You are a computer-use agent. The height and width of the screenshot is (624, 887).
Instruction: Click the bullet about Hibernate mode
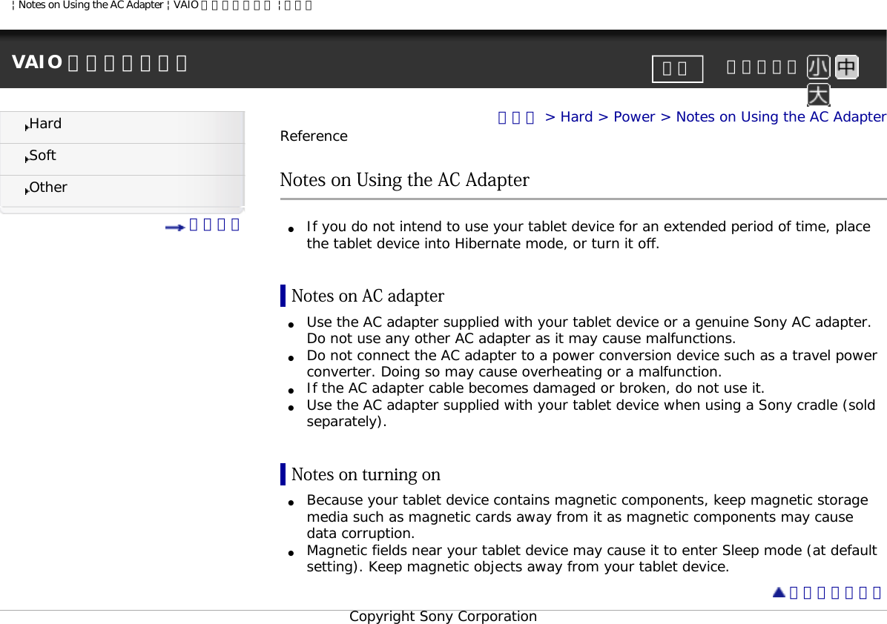[x=588, y=235]
